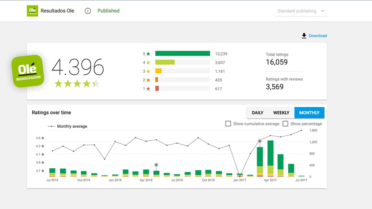
Task: Click the Download link
Action: (x=318, y=36)
